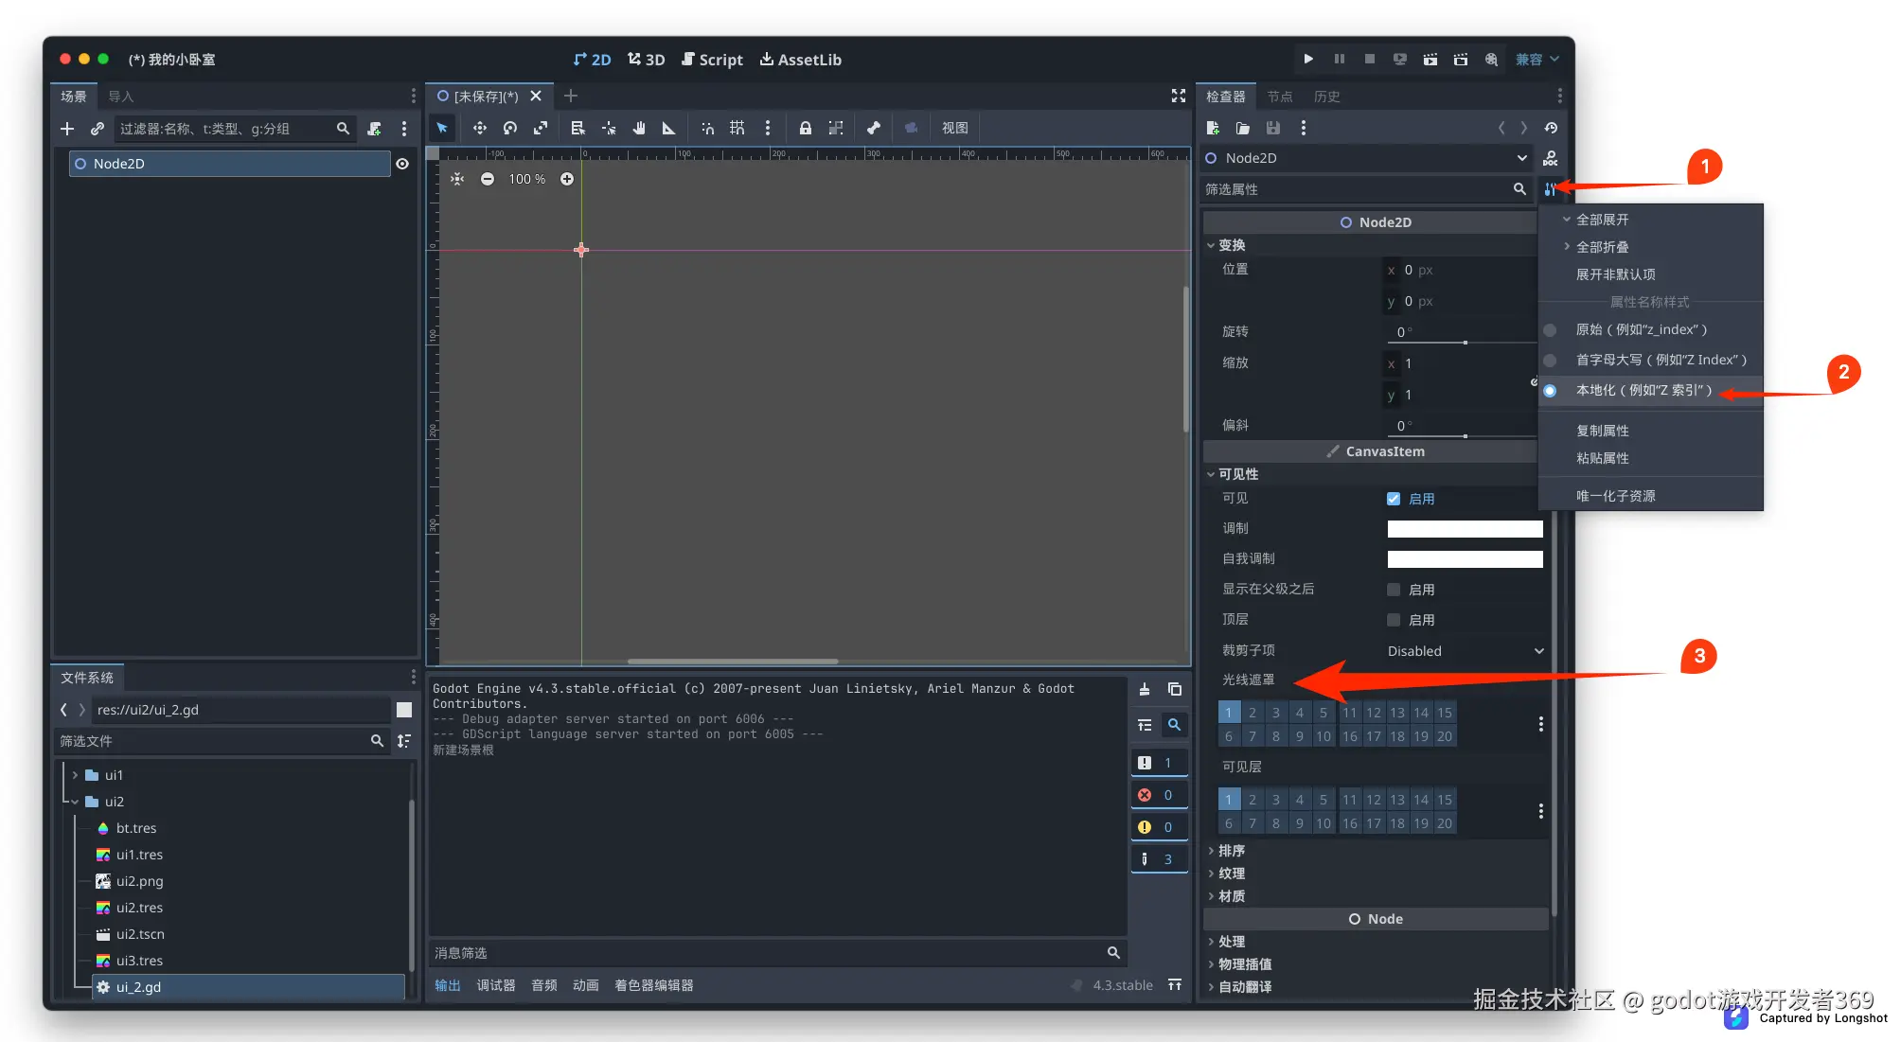The width and height of the screenshot is (1901, 1042).
Task: Uncheck the 可见 enabled checkbox
Action: [x=1394, y=499]
